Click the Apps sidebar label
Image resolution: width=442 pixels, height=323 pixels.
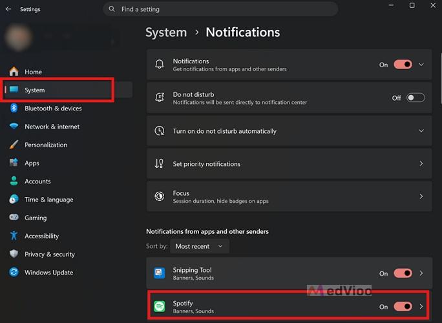click(x=32, y=163)
